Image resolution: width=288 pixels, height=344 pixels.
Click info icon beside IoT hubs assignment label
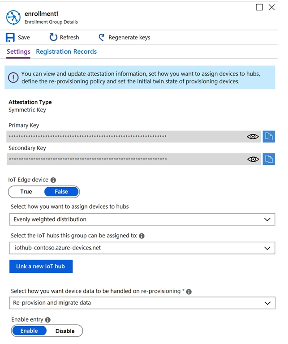(142, 236)
